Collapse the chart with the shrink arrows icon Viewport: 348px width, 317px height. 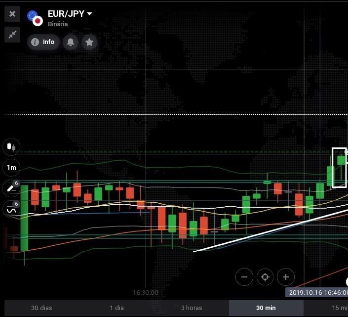point(12,35)
